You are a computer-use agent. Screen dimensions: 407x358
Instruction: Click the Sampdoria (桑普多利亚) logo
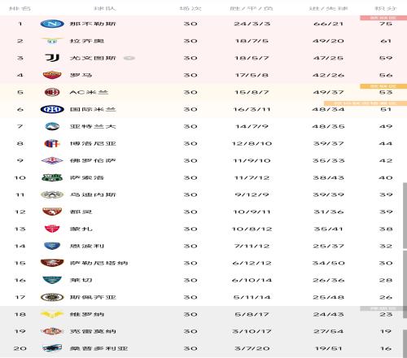52,348
